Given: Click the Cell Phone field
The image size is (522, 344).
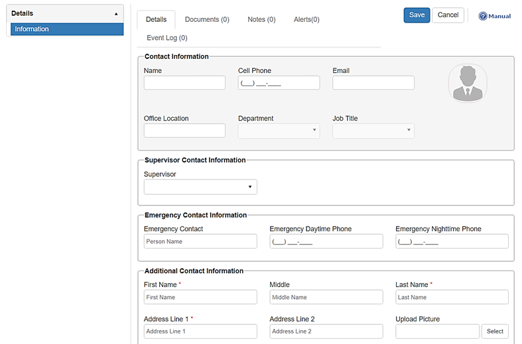Looking at the screenshot, I should (279, 83).
